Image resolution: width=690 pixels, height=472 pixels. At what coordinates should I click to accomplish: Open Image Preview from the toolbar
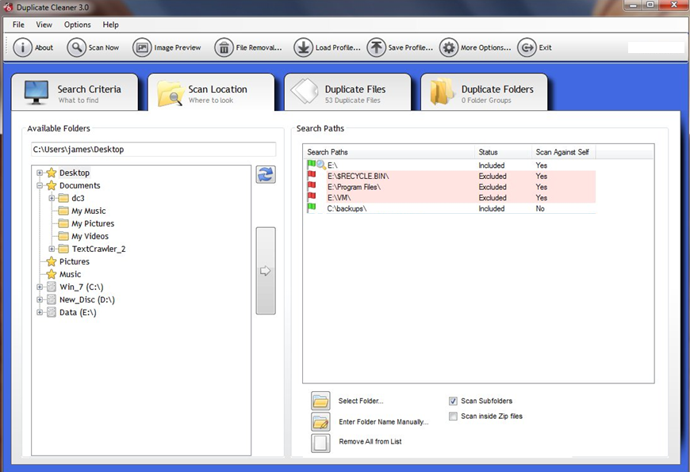[x=142, y=48]
